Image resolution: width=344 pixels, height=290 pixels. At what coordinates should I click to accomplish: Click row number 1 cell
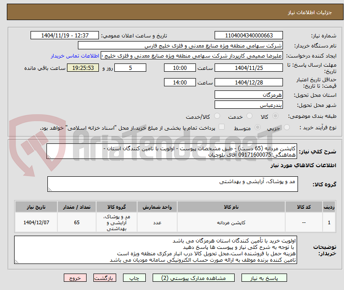[329, 222]
